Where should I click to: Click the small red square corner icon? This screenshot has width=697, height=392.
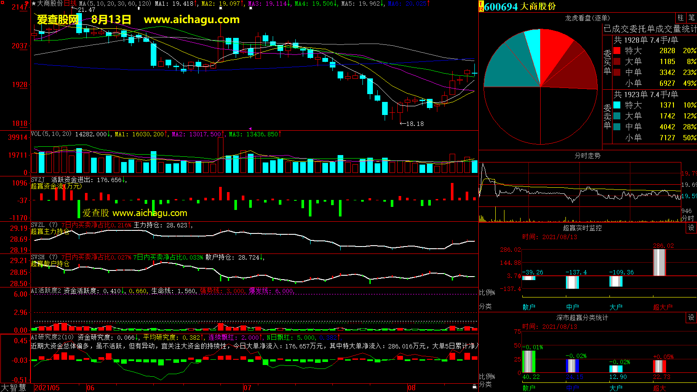click(x=2, y=2)
